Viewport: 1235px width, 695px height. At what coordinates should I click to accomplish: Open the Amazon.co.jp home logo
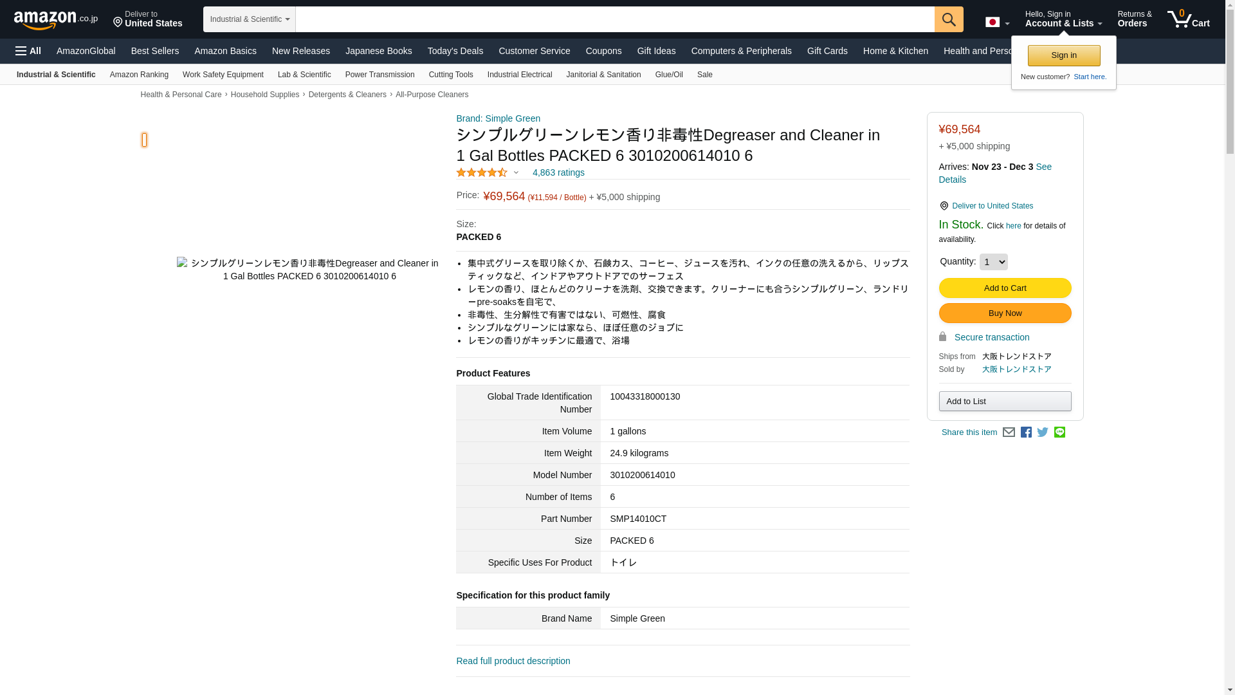55,19
